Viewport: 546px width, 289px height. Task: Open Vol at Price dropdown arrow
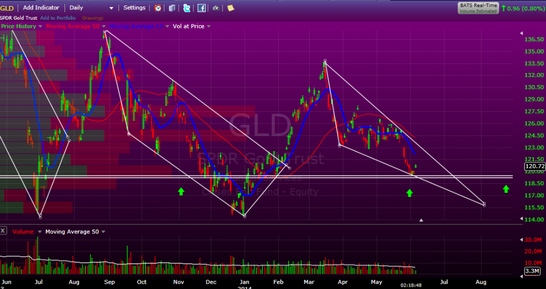pos(209,26)
